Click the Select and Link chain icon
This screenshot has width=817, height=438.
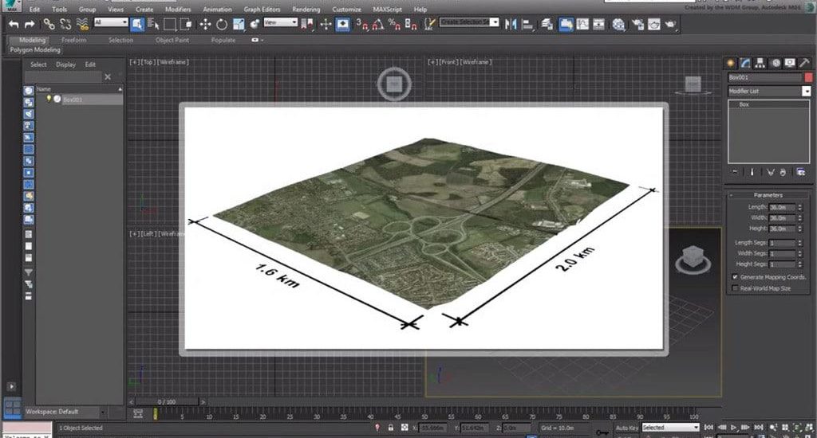click(x=49, y=24)
